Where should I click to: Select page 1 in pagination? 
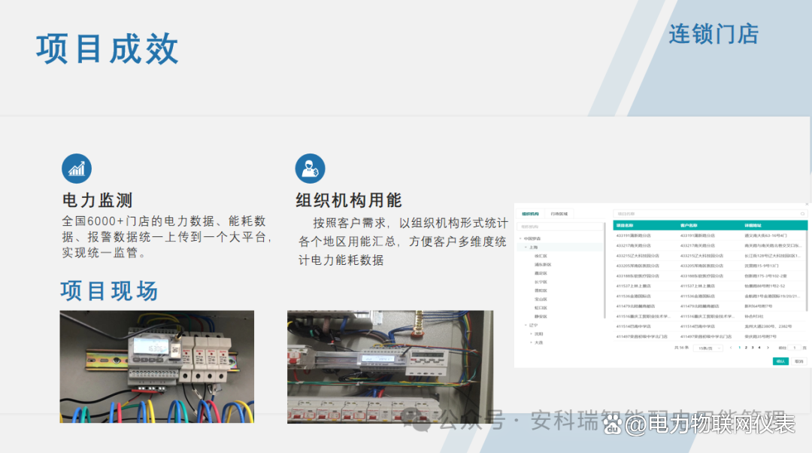[740, 348]
